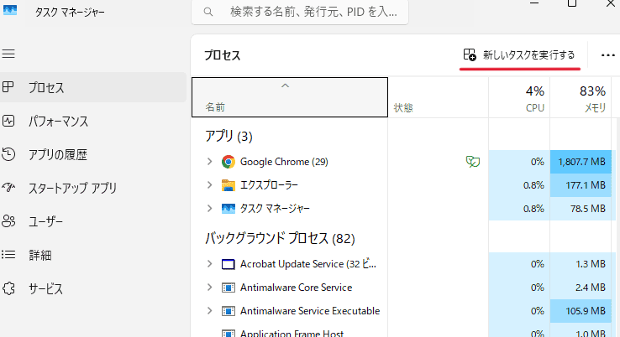This screenshot has height=337, width=620.
Task: Open the hamburger navigation menu
Action: pyautogui.click(x=8, y=54)
